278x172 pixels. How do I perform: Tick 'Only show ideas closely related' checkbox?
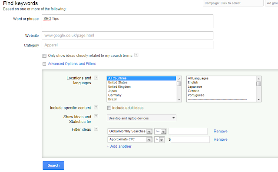pos(44,56)
